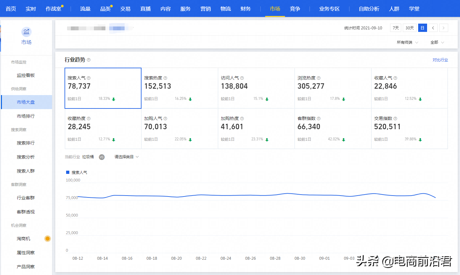Click help icon beside 客群指数 metric
Viewport: 460px width, 275px height.
[319, 118]
